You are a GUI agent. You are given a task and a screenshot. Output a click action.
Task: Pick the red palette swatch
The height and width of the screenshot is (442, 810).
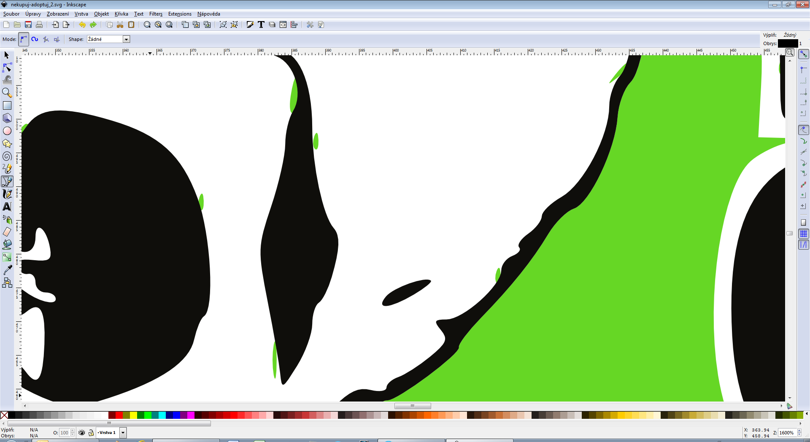119,415
